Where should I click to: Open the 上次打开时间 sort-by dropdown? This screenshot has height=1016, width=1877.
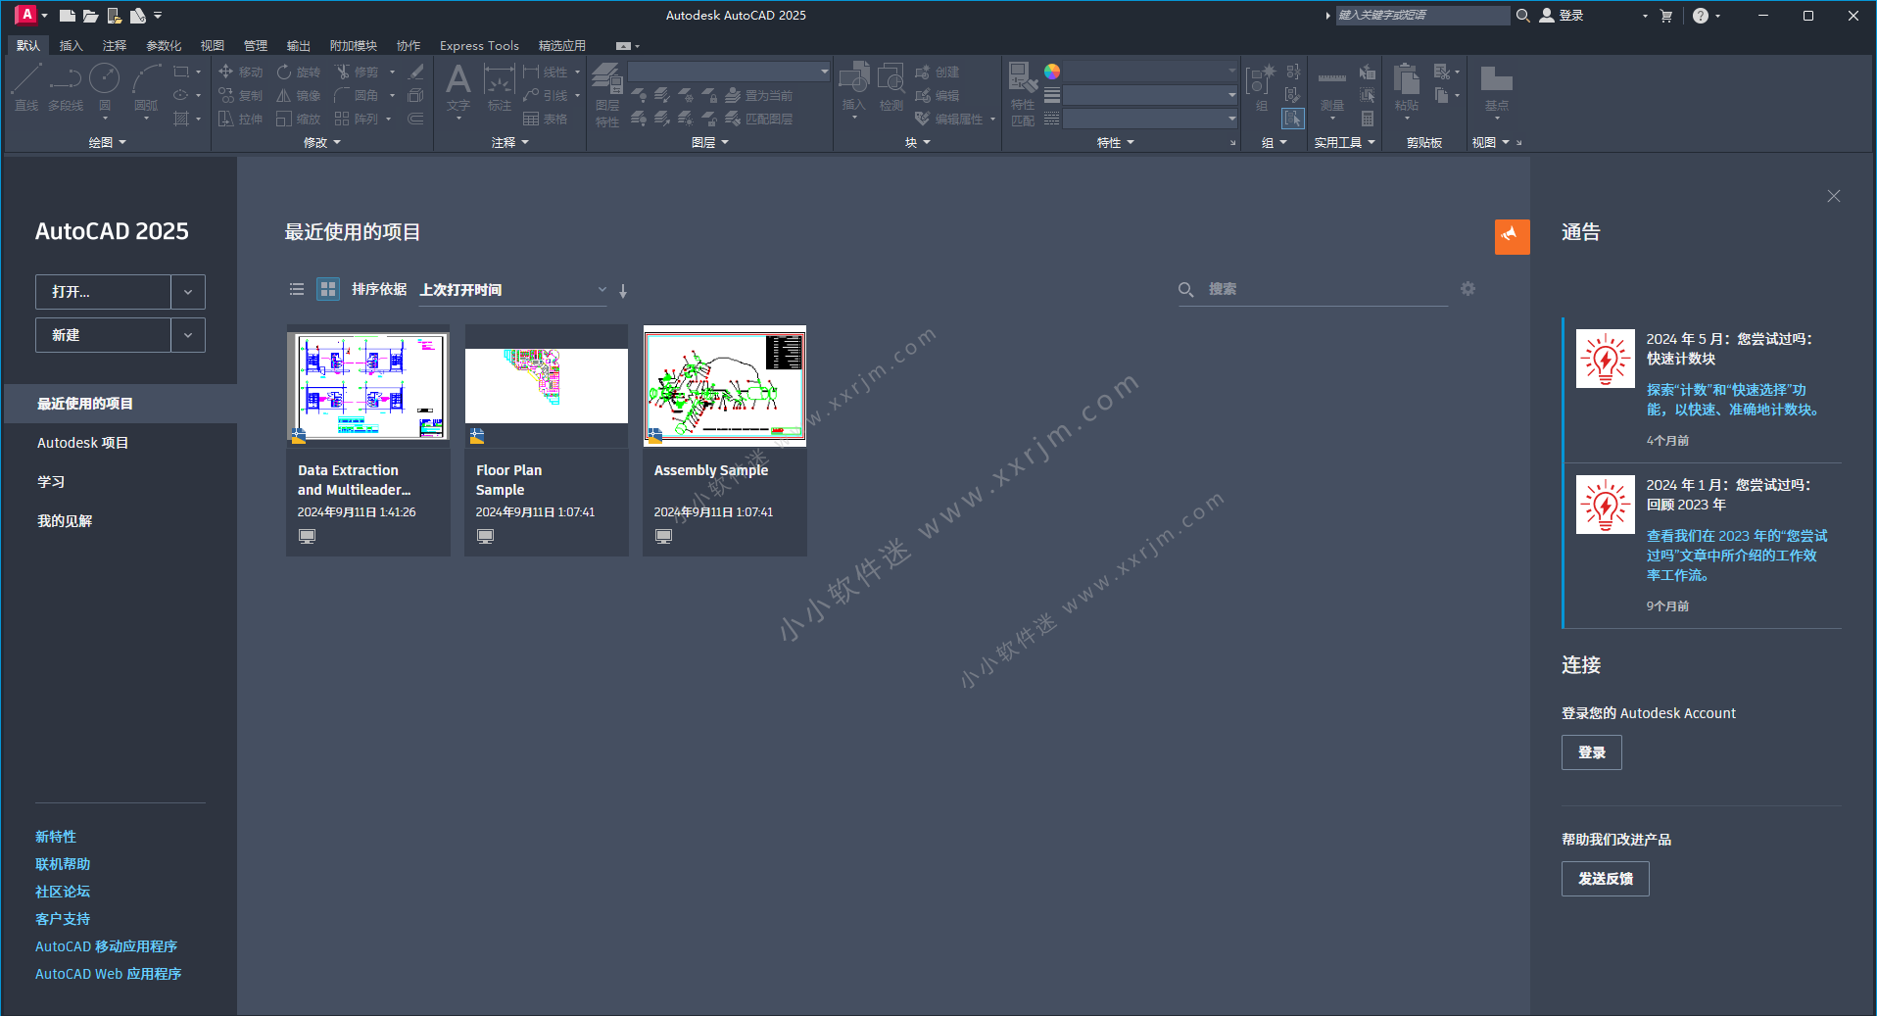coord(512,290)
